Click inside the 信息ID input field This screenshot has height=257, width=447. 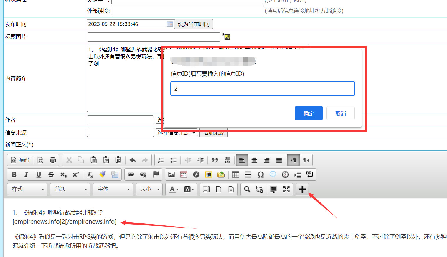click(262, 88)
